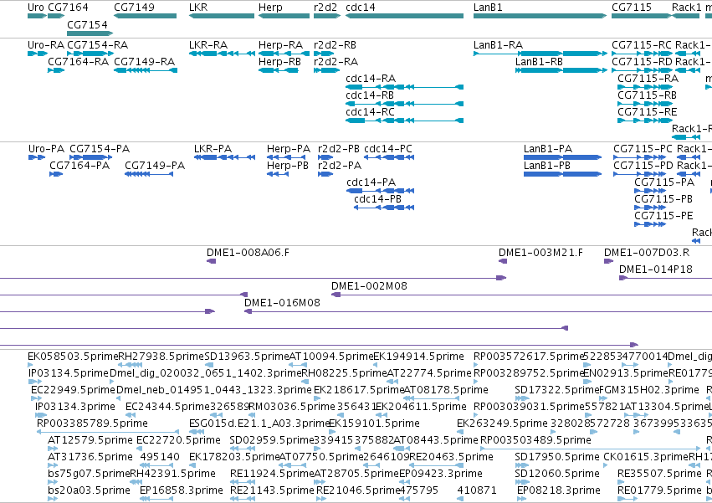Select protein CG7164-PA
Viewport: 712px width, 503px height.
tap(56, 174)
